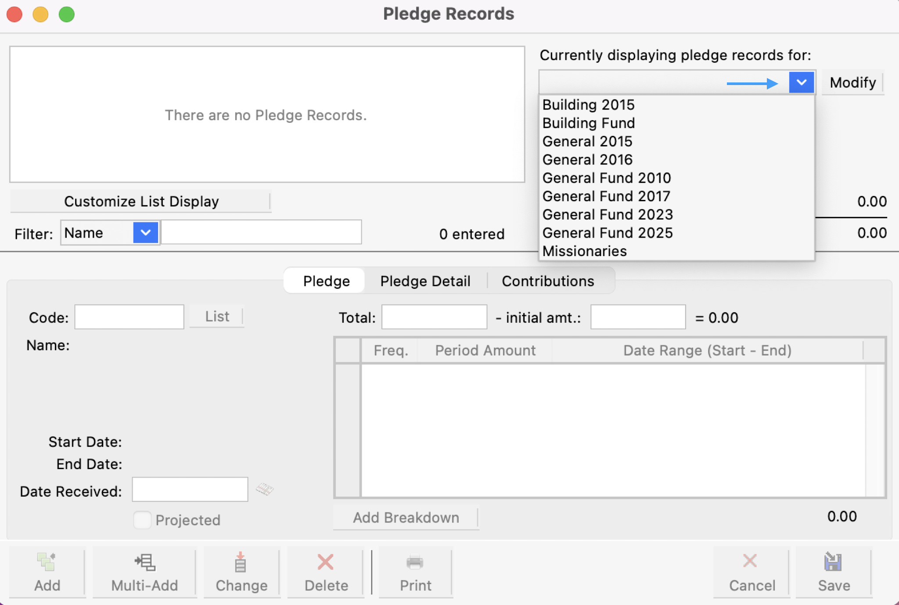Switch to the Contributions tab
Image resolution: width=899 pixels, height=605 pixels.
[548, 281]
